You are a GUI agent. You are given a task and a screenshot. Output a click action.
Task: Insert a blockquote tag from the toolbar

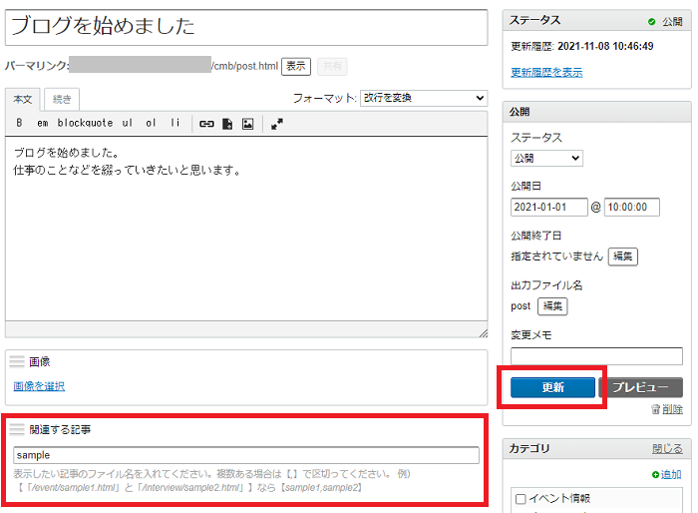(85, 123)
